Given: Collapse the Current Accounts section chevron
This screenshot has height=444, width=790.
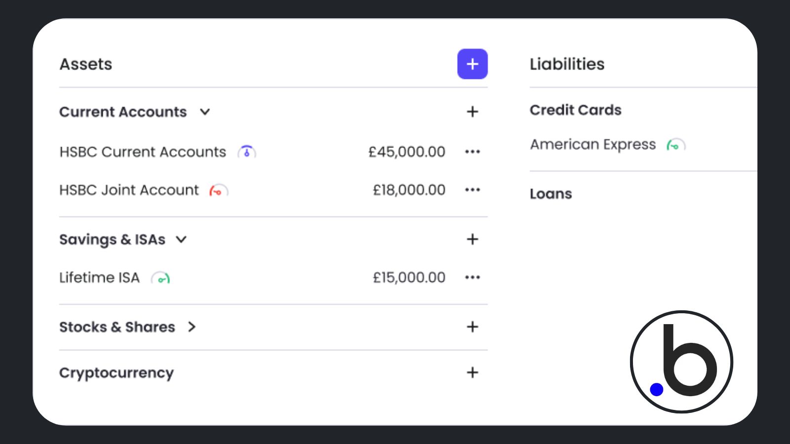Looking at the screenshot, I should (x=205, y=112).
